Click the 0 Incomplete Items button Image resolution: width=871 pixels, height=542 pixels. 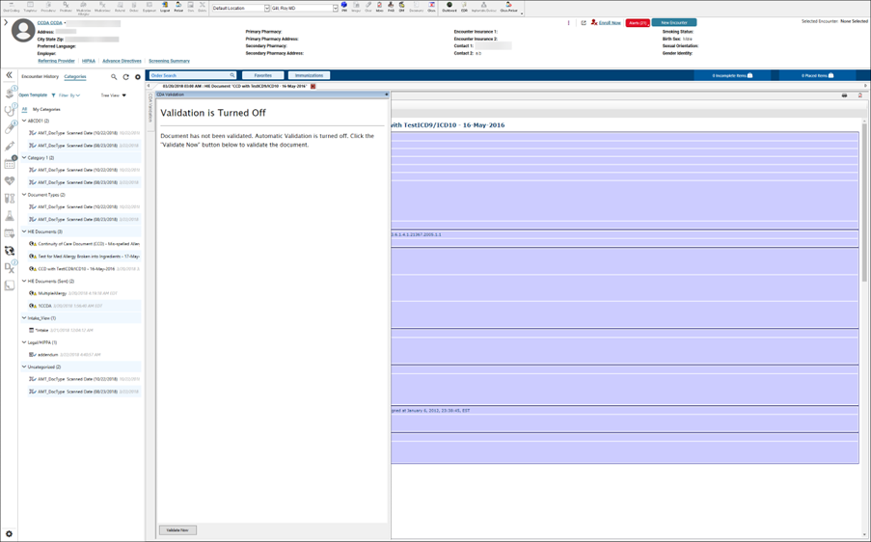coord(732,75)
